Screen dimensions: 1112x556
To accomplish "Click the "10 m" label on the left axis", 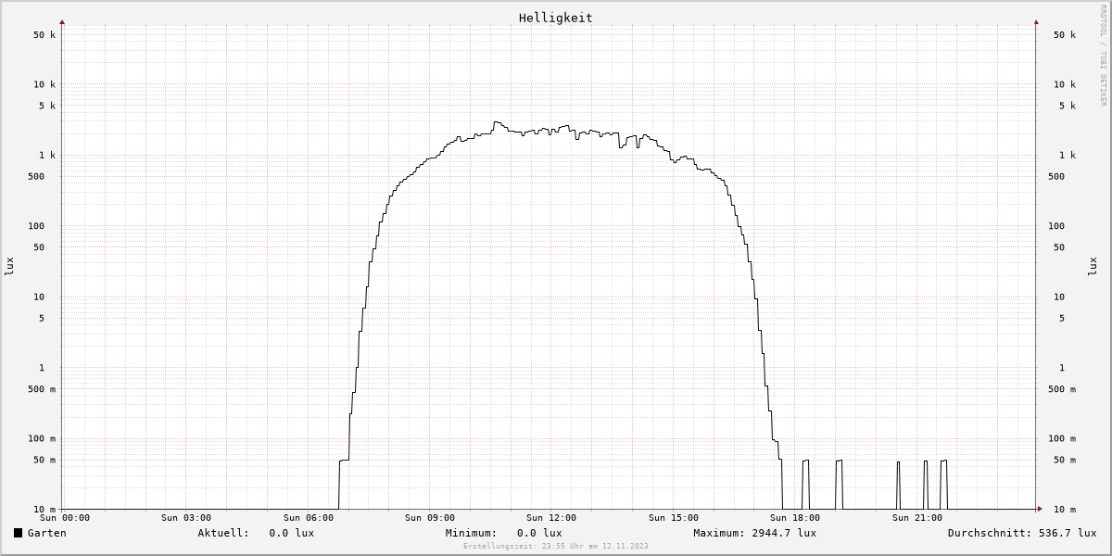I will [x=44, y=510].
